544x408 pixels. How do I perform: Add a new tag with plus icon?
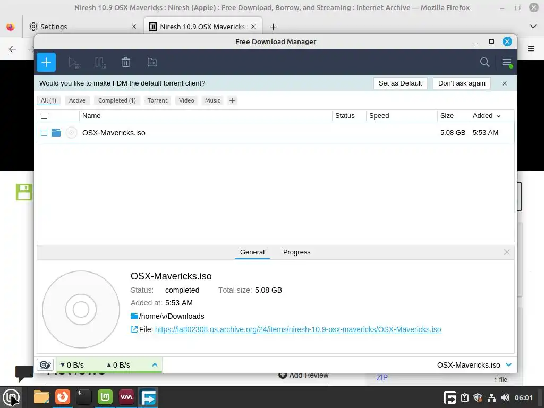[232, 100]
